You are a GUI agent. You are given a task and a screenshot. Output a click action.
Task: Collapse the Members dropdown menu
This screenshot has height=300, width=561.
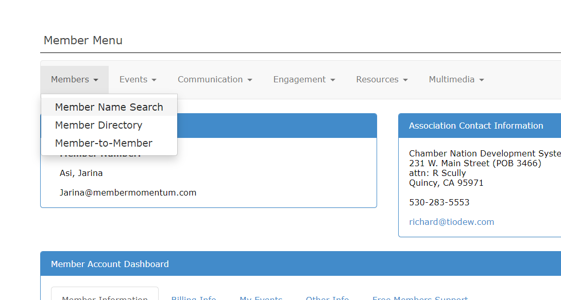(74, 79)
